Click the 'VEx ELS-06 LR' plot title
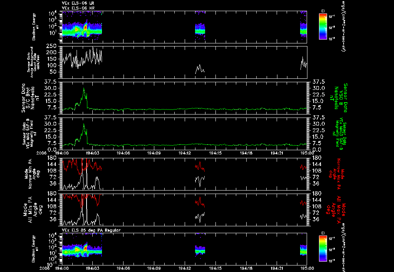394x272 pixels. click(x=78, y=3)
